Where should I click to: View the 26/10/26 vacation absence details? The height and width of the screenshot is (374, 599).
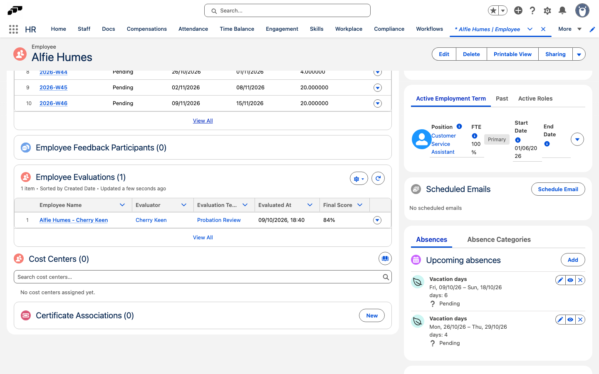(x=570, y=320)
